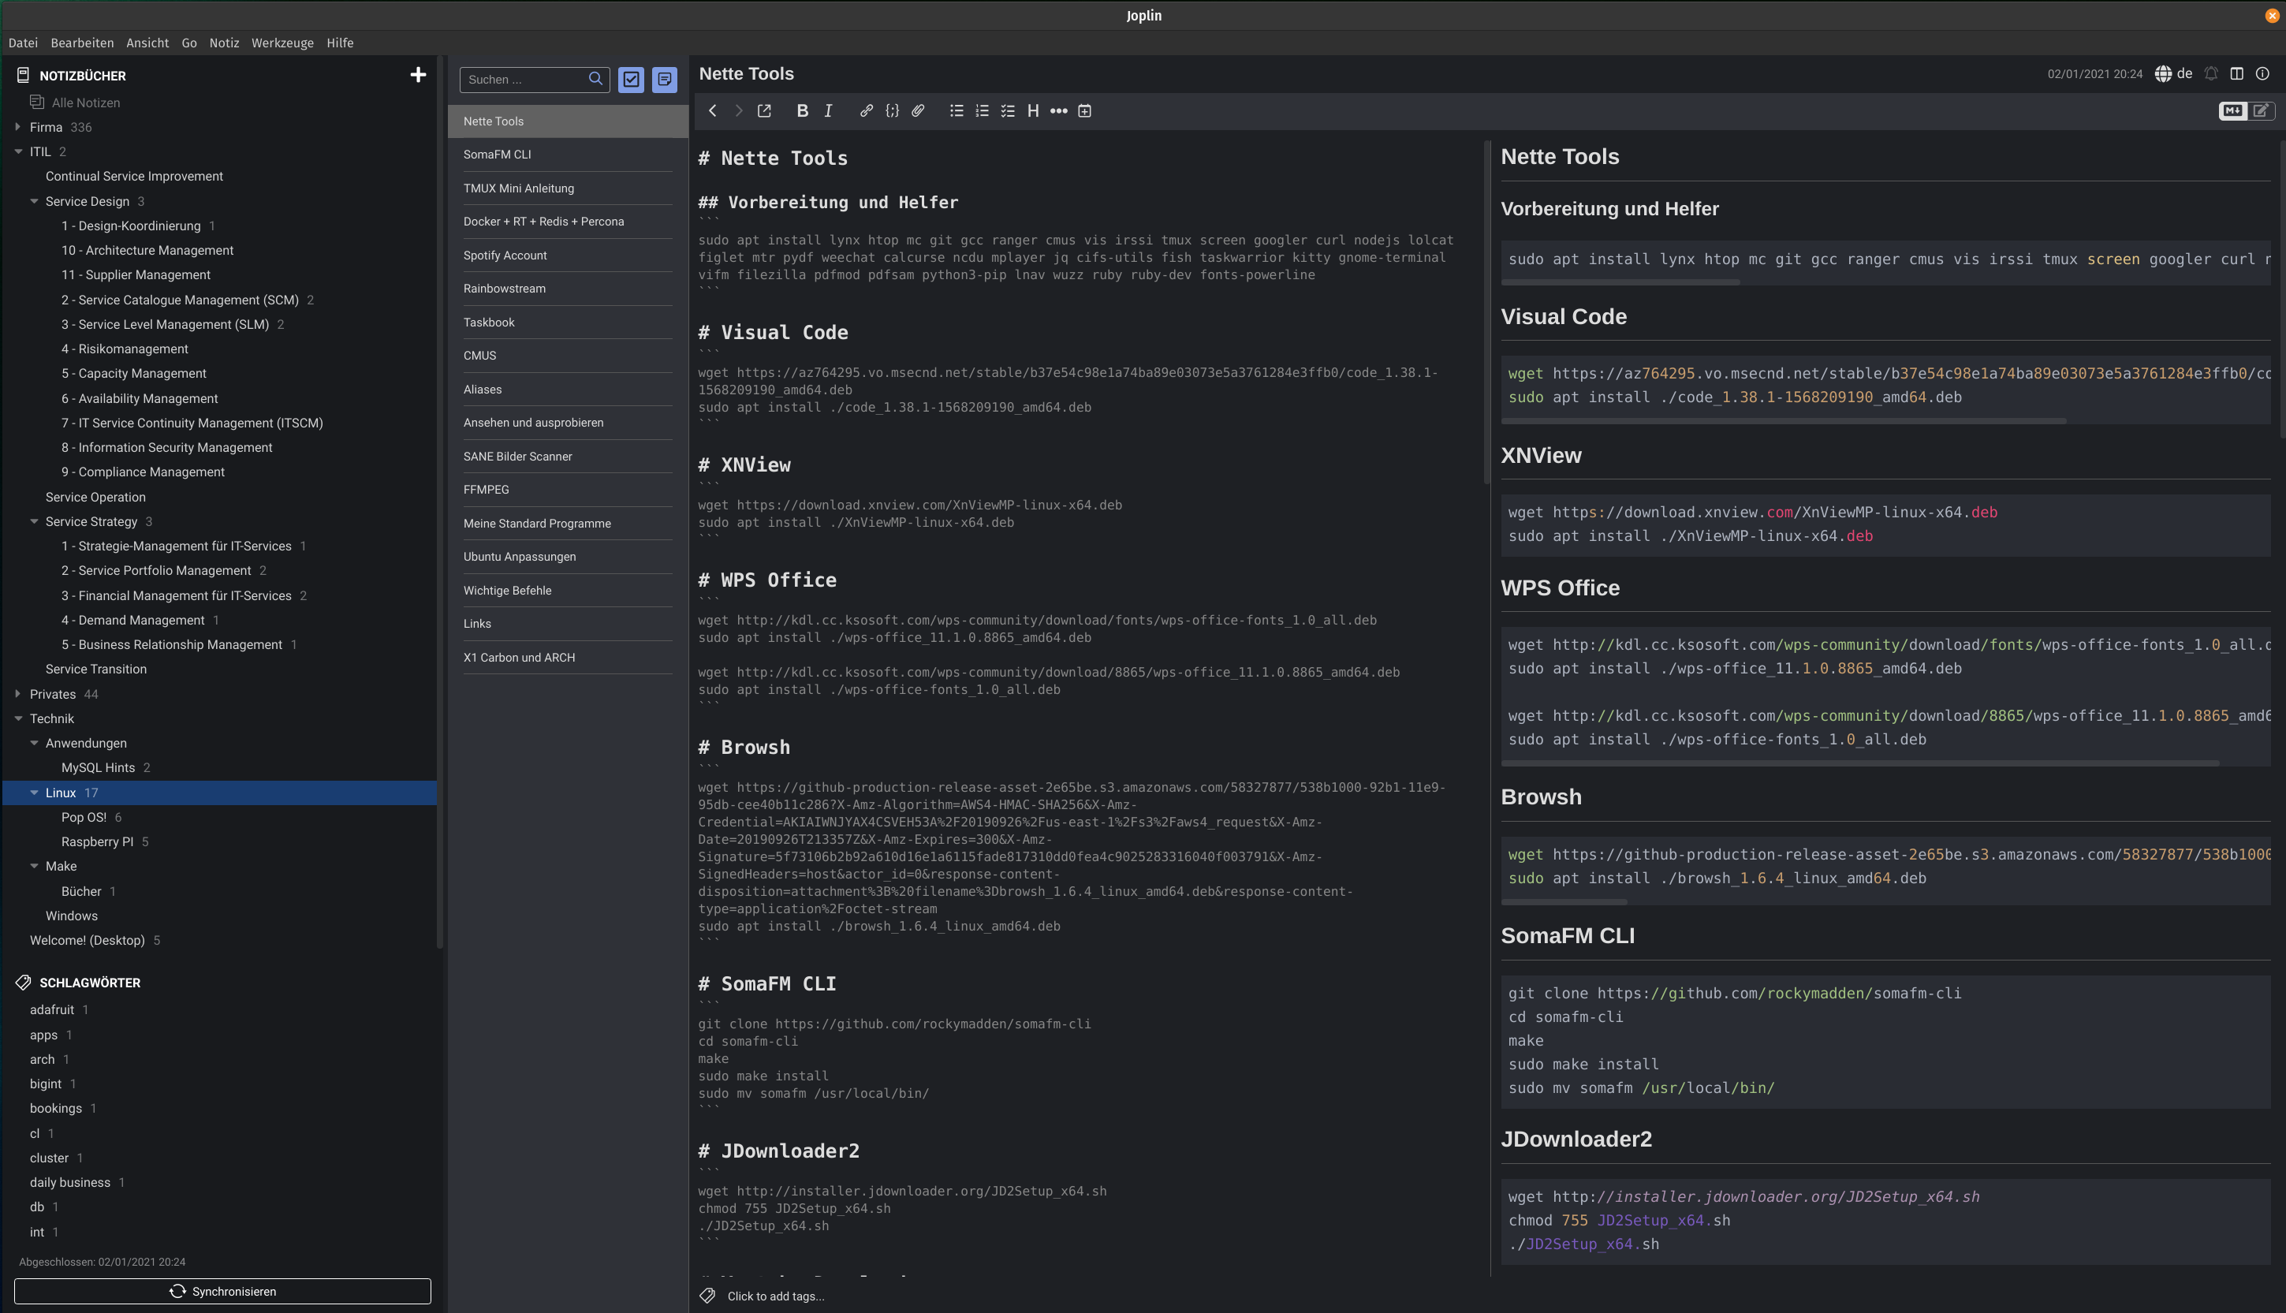
Task: Expand the Firma notebook
Action: tap(18, 127)
